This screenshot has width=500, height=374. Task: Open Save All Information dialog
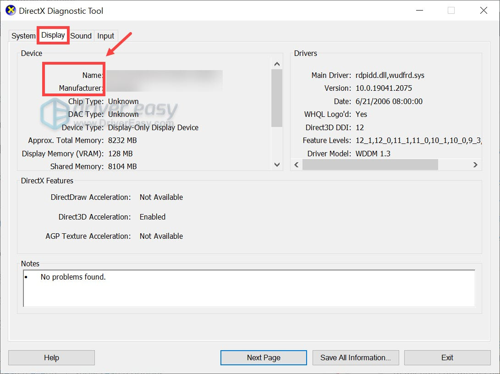[x=356, y=357]
